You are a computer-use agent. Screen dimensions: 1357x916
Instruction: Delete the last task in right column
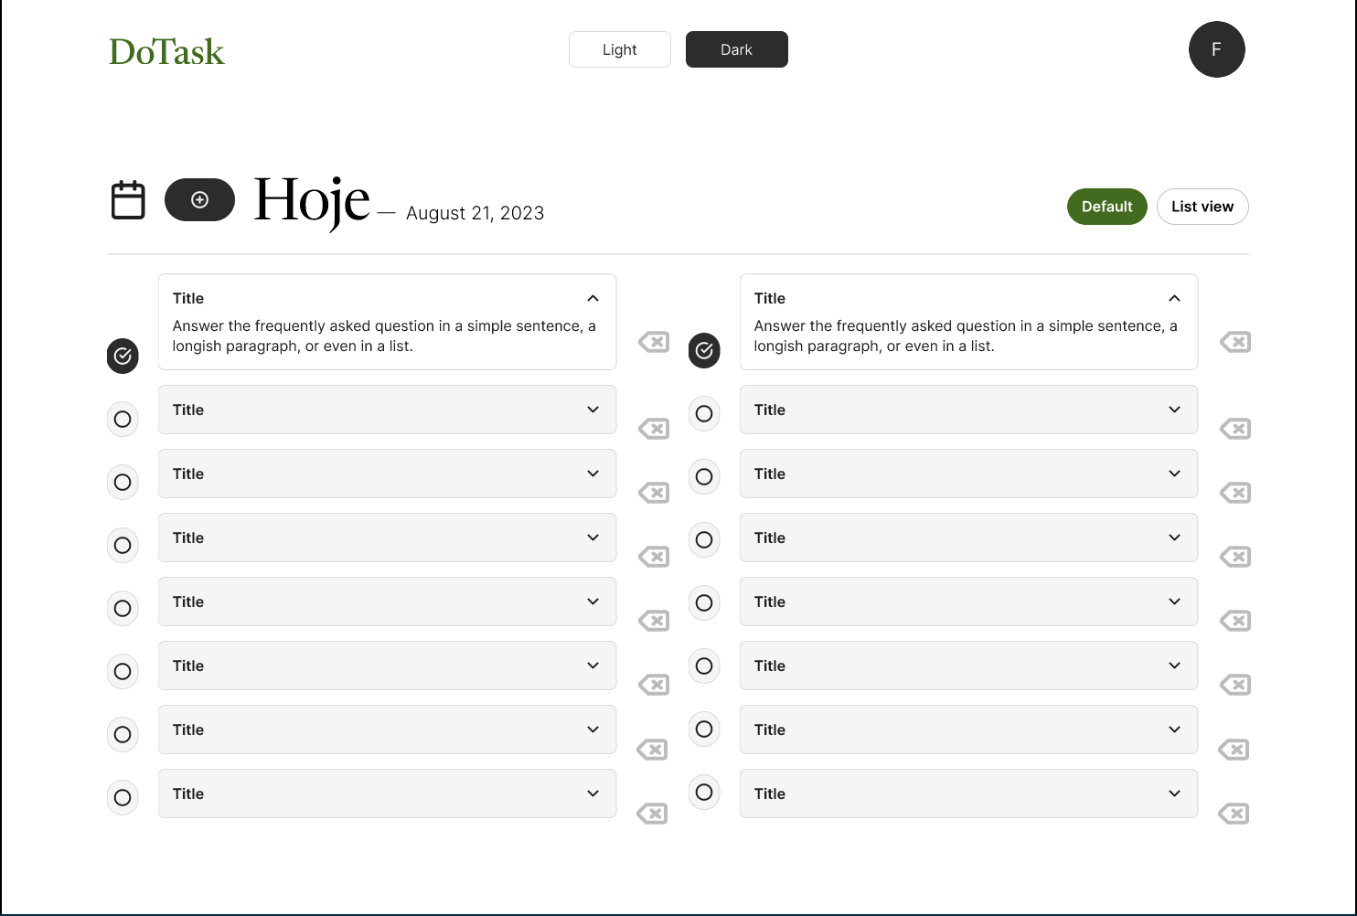(x=1234, y=814)
